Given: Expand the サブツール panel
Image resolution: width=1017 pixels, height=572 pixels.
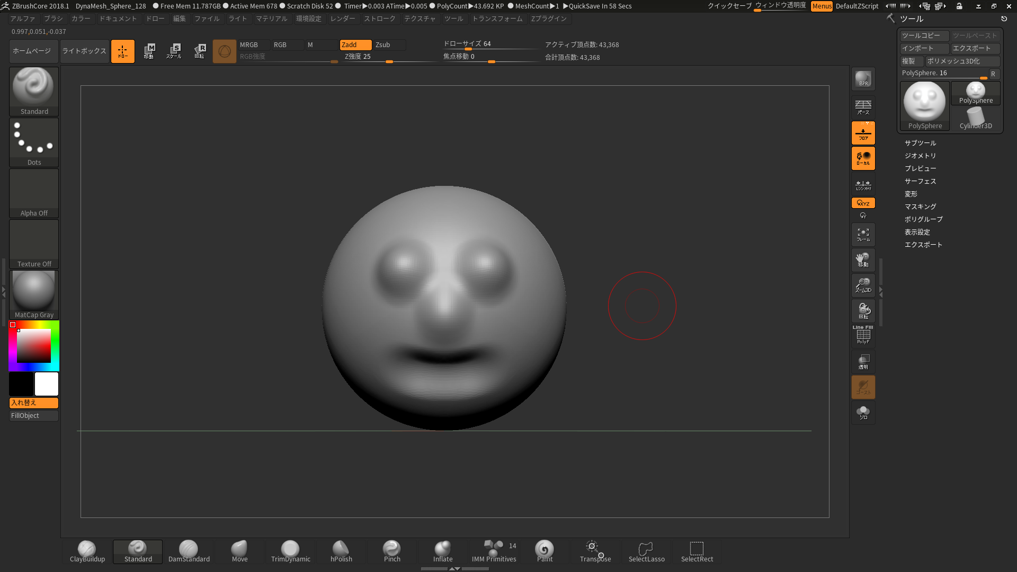Looking at the screenshot, I should click(x=919, y=142).
